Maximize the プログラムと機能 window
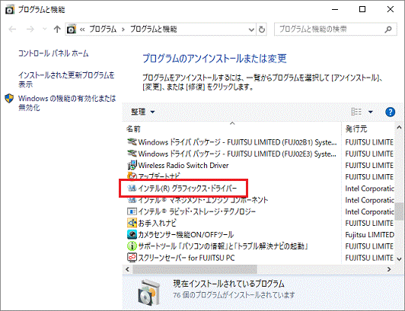Screen dimensions: 405x311 click(362, 10)
